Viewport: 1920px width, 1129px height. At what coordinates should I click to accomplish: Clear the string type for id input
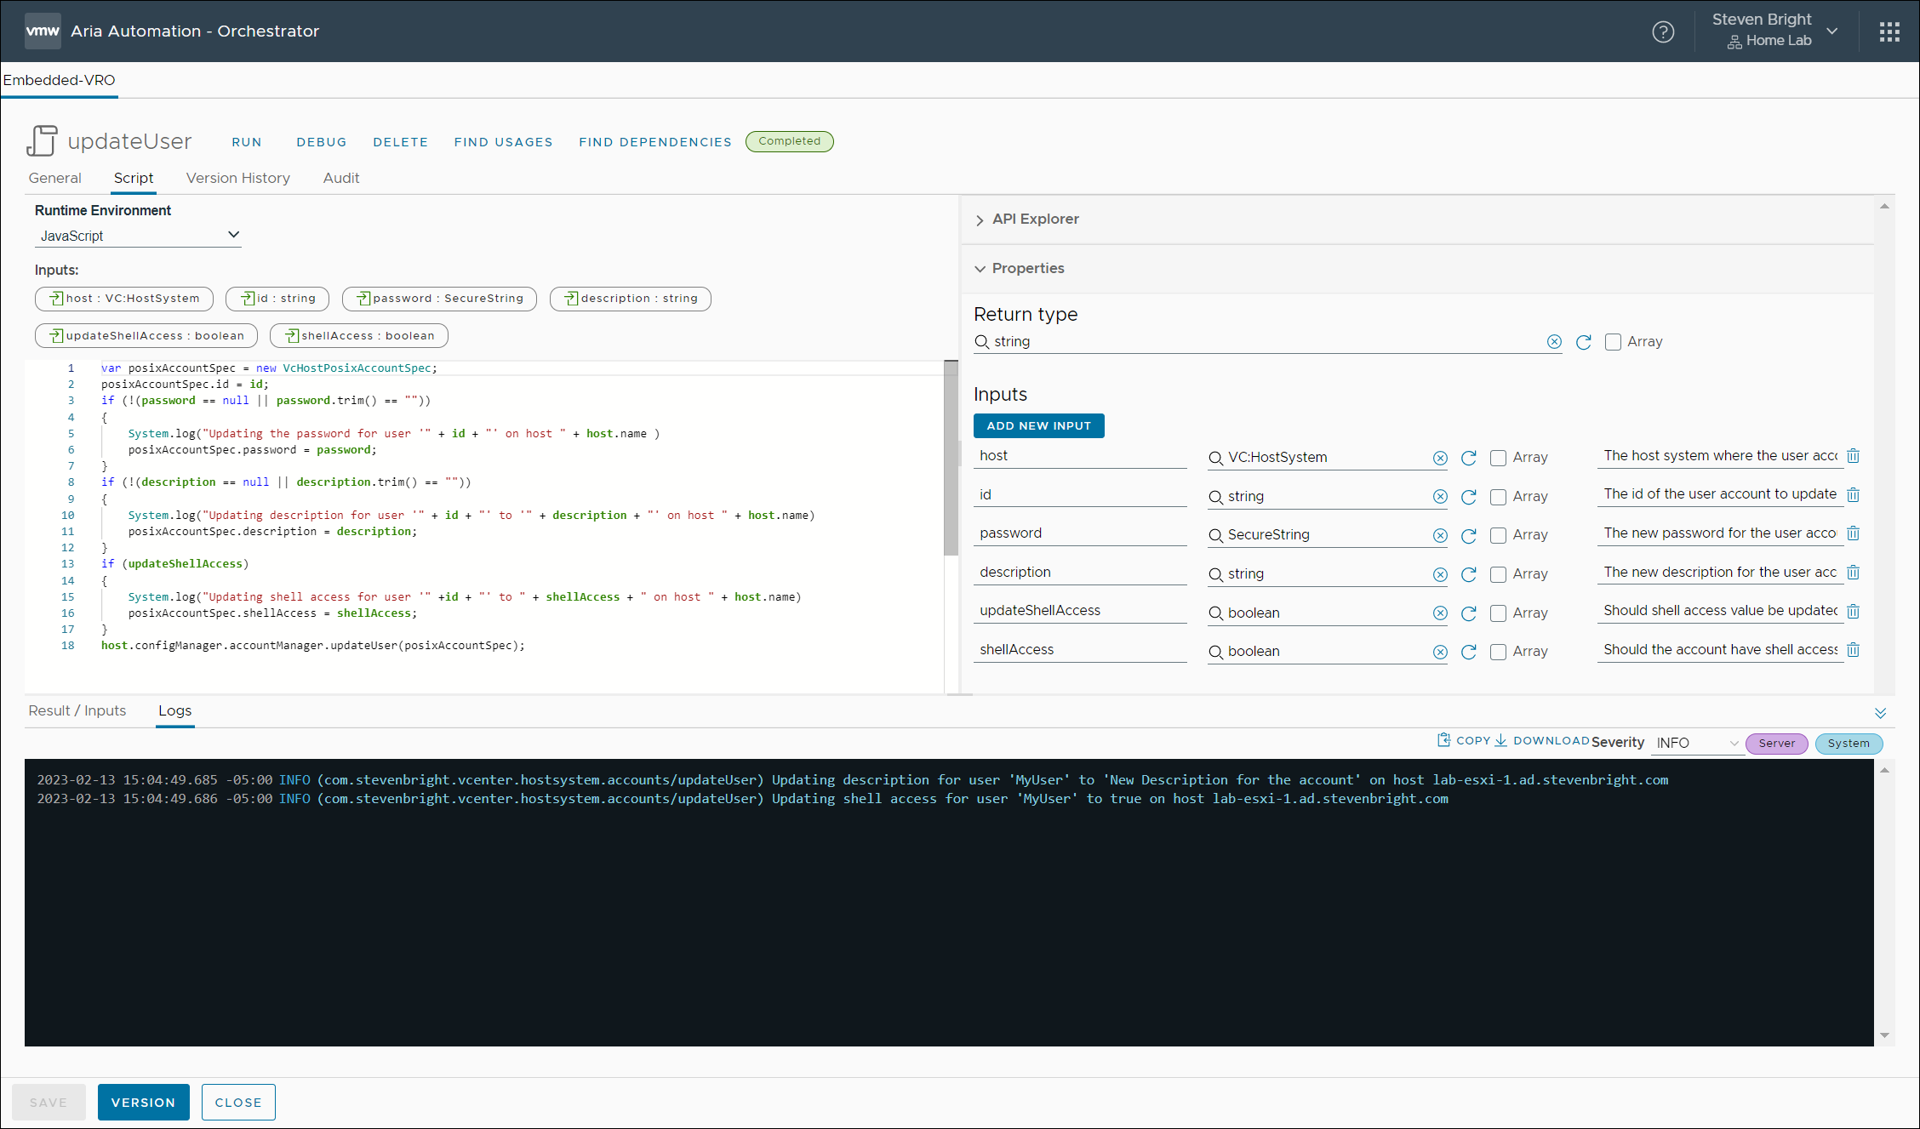point(1440,497)
